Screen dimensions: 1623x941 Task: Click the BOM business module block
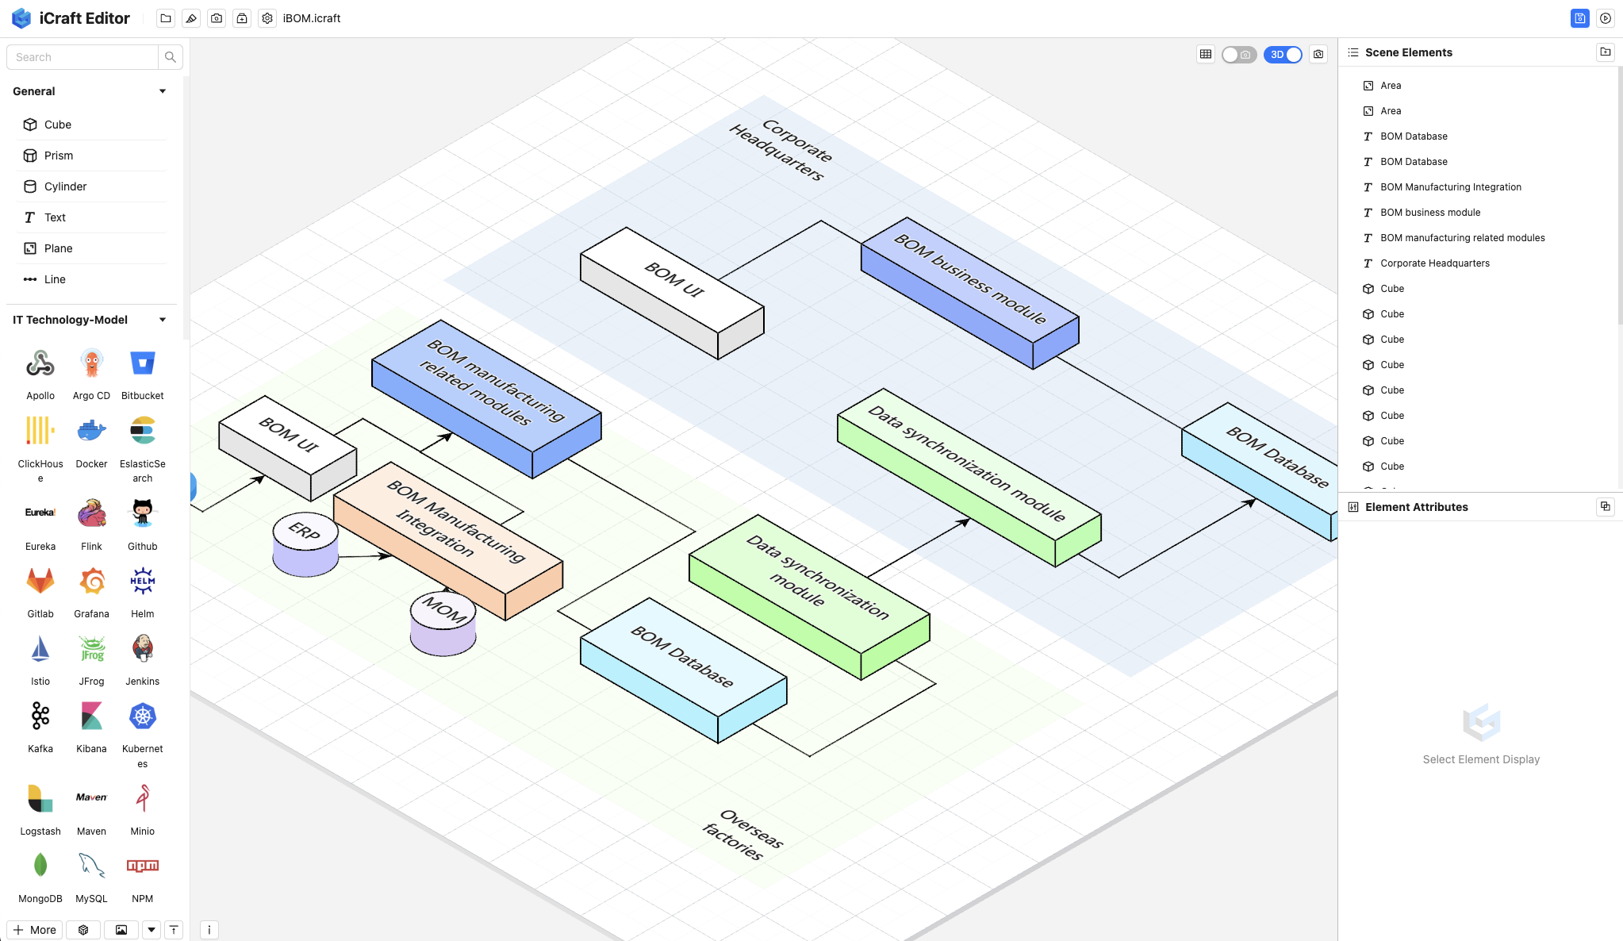969,292
